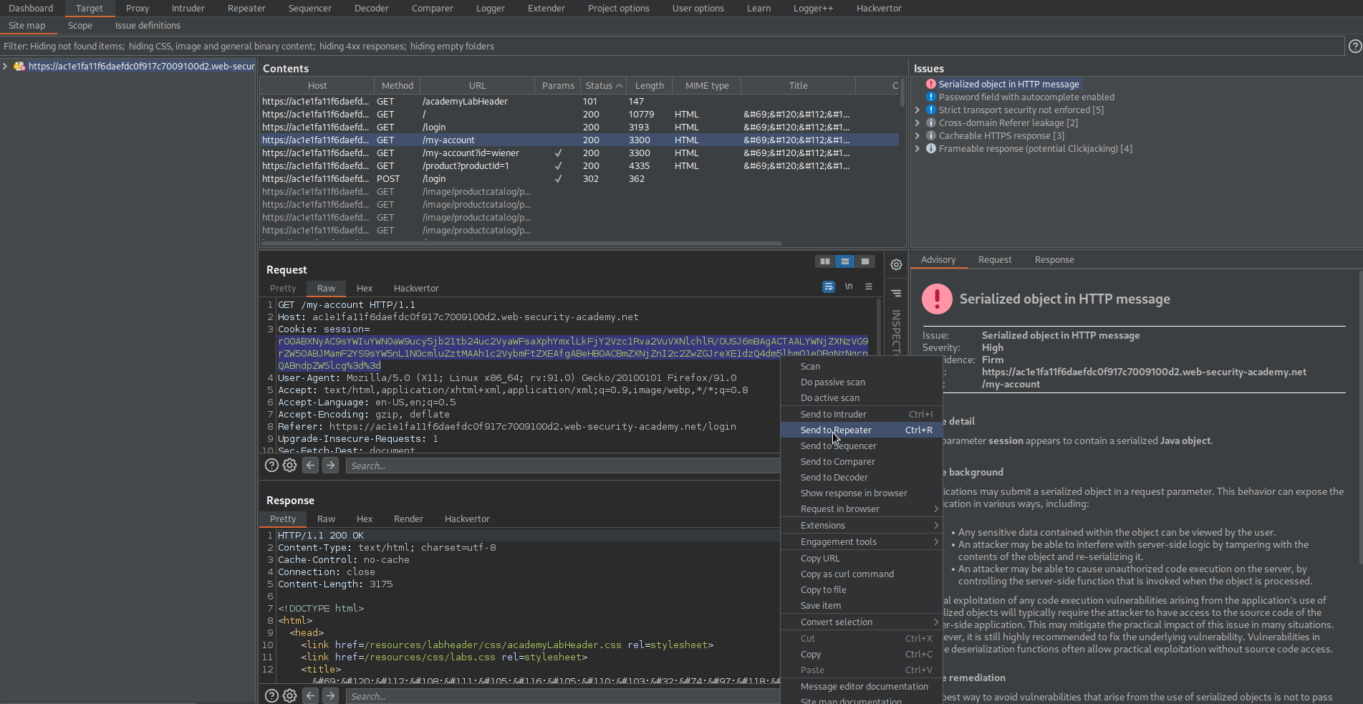Open the advisory Response tab

(1054, 260)
